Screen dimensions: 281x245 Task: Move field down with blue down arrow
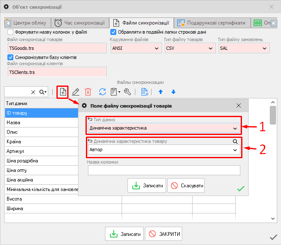click(173, 92)
